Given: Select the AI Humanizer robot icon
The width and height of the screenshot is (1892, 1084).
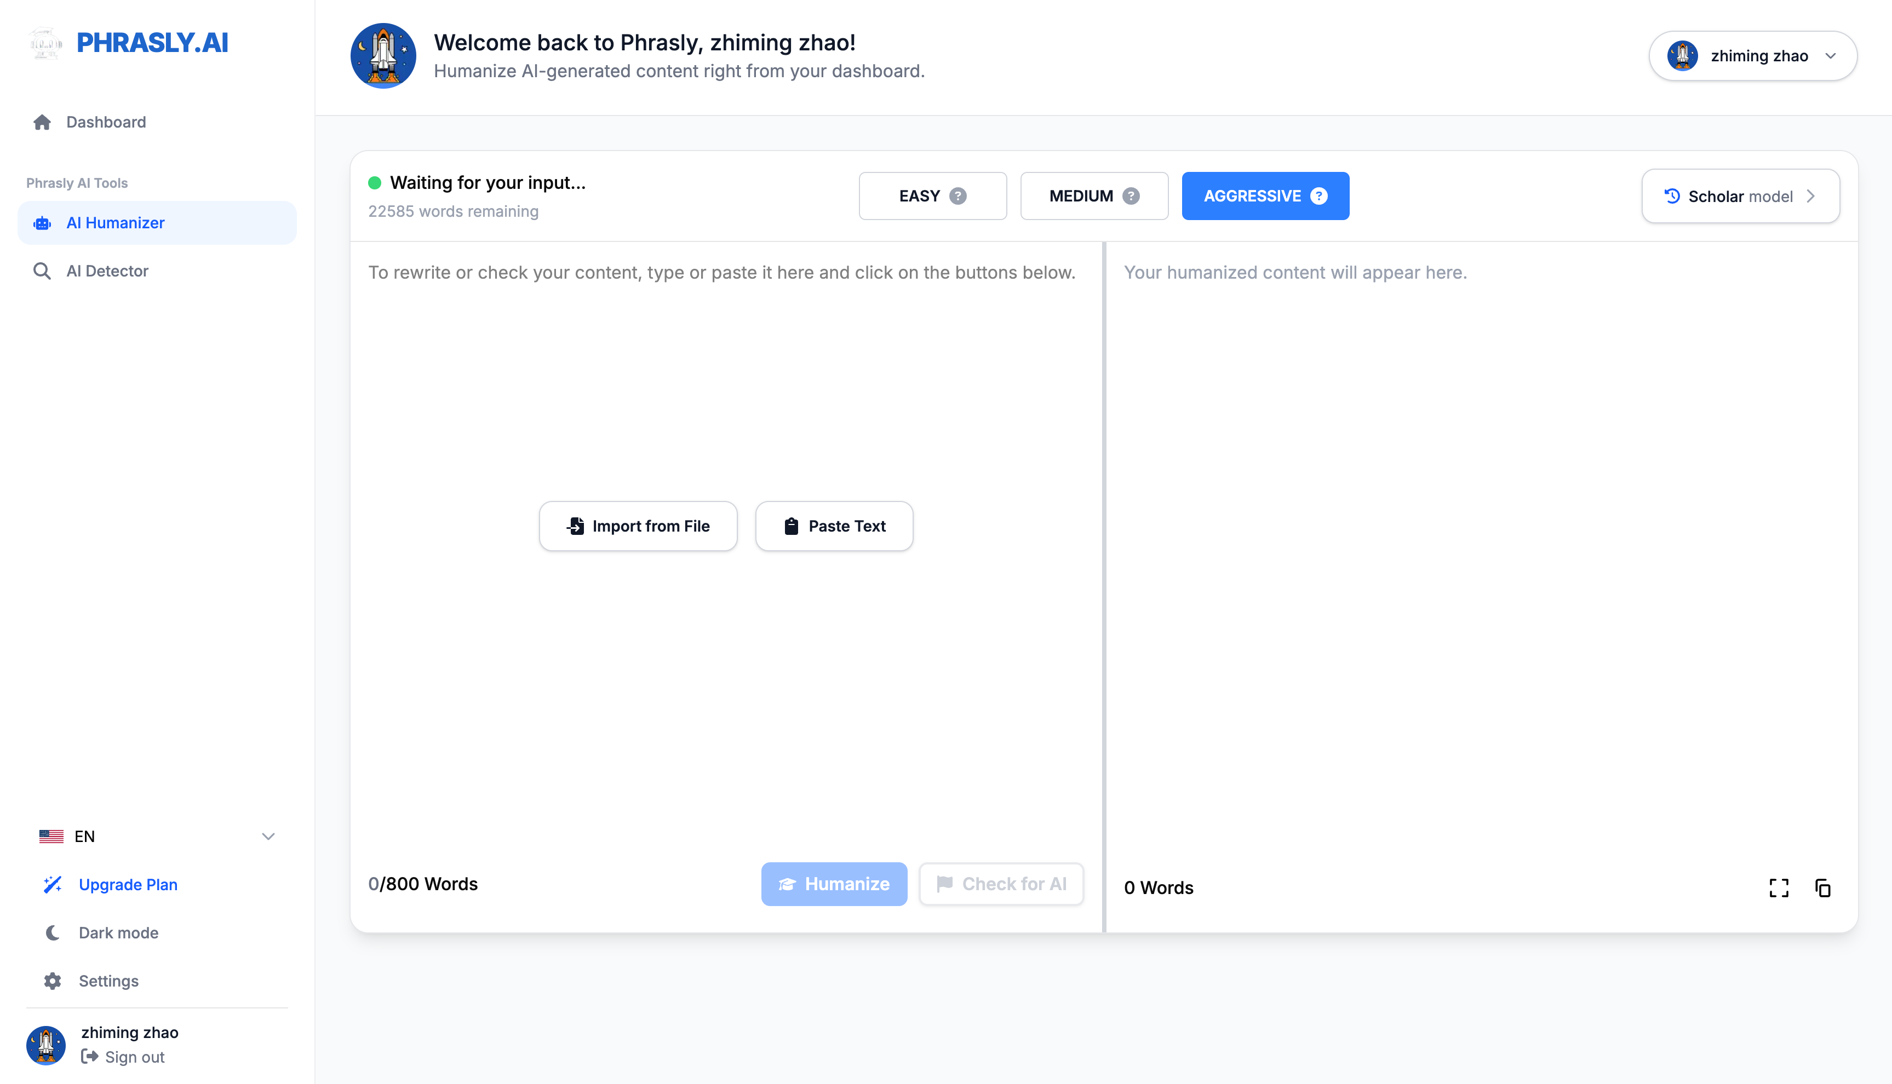Looking at the screenshot, I should coord(43,223).
